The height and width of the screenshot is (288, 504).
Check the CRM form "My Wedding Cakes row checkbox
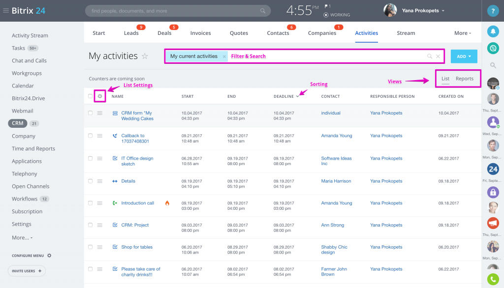pyautogui.click(x=91, y=113)
